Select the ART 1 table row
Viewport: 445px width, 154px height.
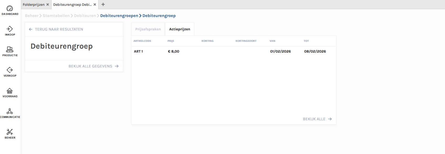pyautogui.click(x=233, y=52)
